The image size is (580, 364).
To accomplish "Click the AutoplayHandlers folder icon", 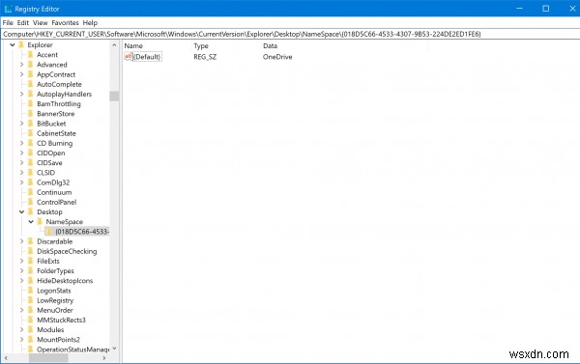I will click(31, 94).
